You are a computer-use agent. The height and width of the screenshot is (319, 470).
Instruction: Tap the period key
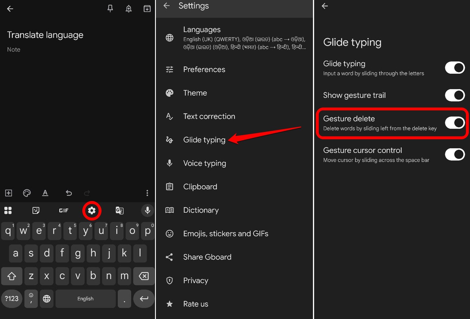point(124,299)
